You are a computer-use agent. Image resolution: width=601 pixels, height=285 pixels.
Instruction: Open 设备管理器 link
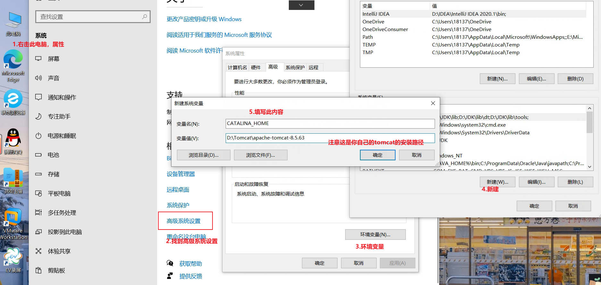[x=181, y=174]
